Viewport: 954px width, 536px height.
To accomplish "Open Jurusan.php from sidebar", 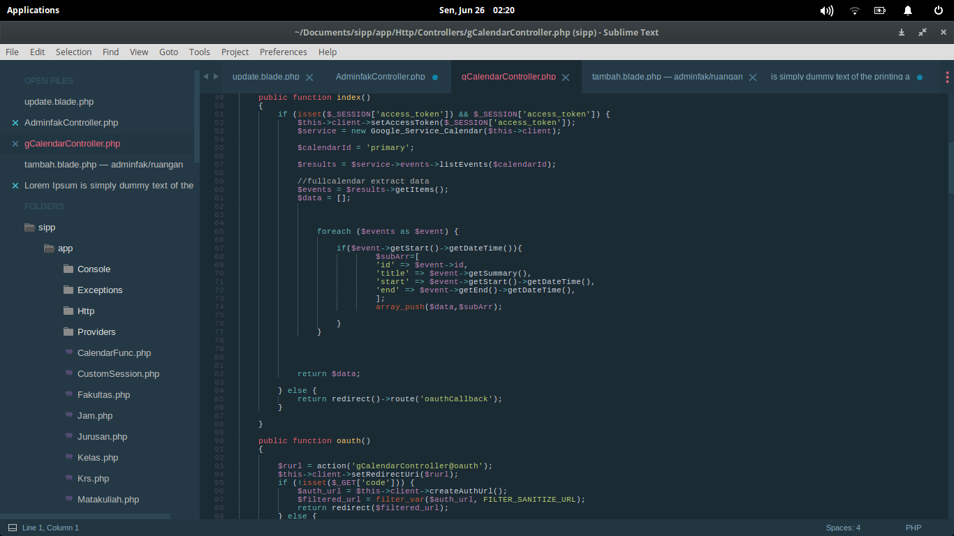I will (102, 437).
